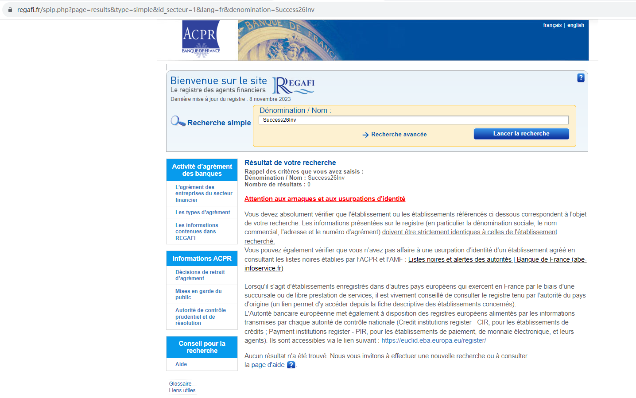Viewport: 636px width, 398px height.
Task: Click the Recherche simple label
Action: [x=219, y=123]
